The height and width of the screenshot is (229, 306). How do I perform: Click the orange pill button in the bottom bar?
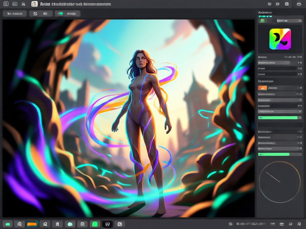click(x=32, y=224)
